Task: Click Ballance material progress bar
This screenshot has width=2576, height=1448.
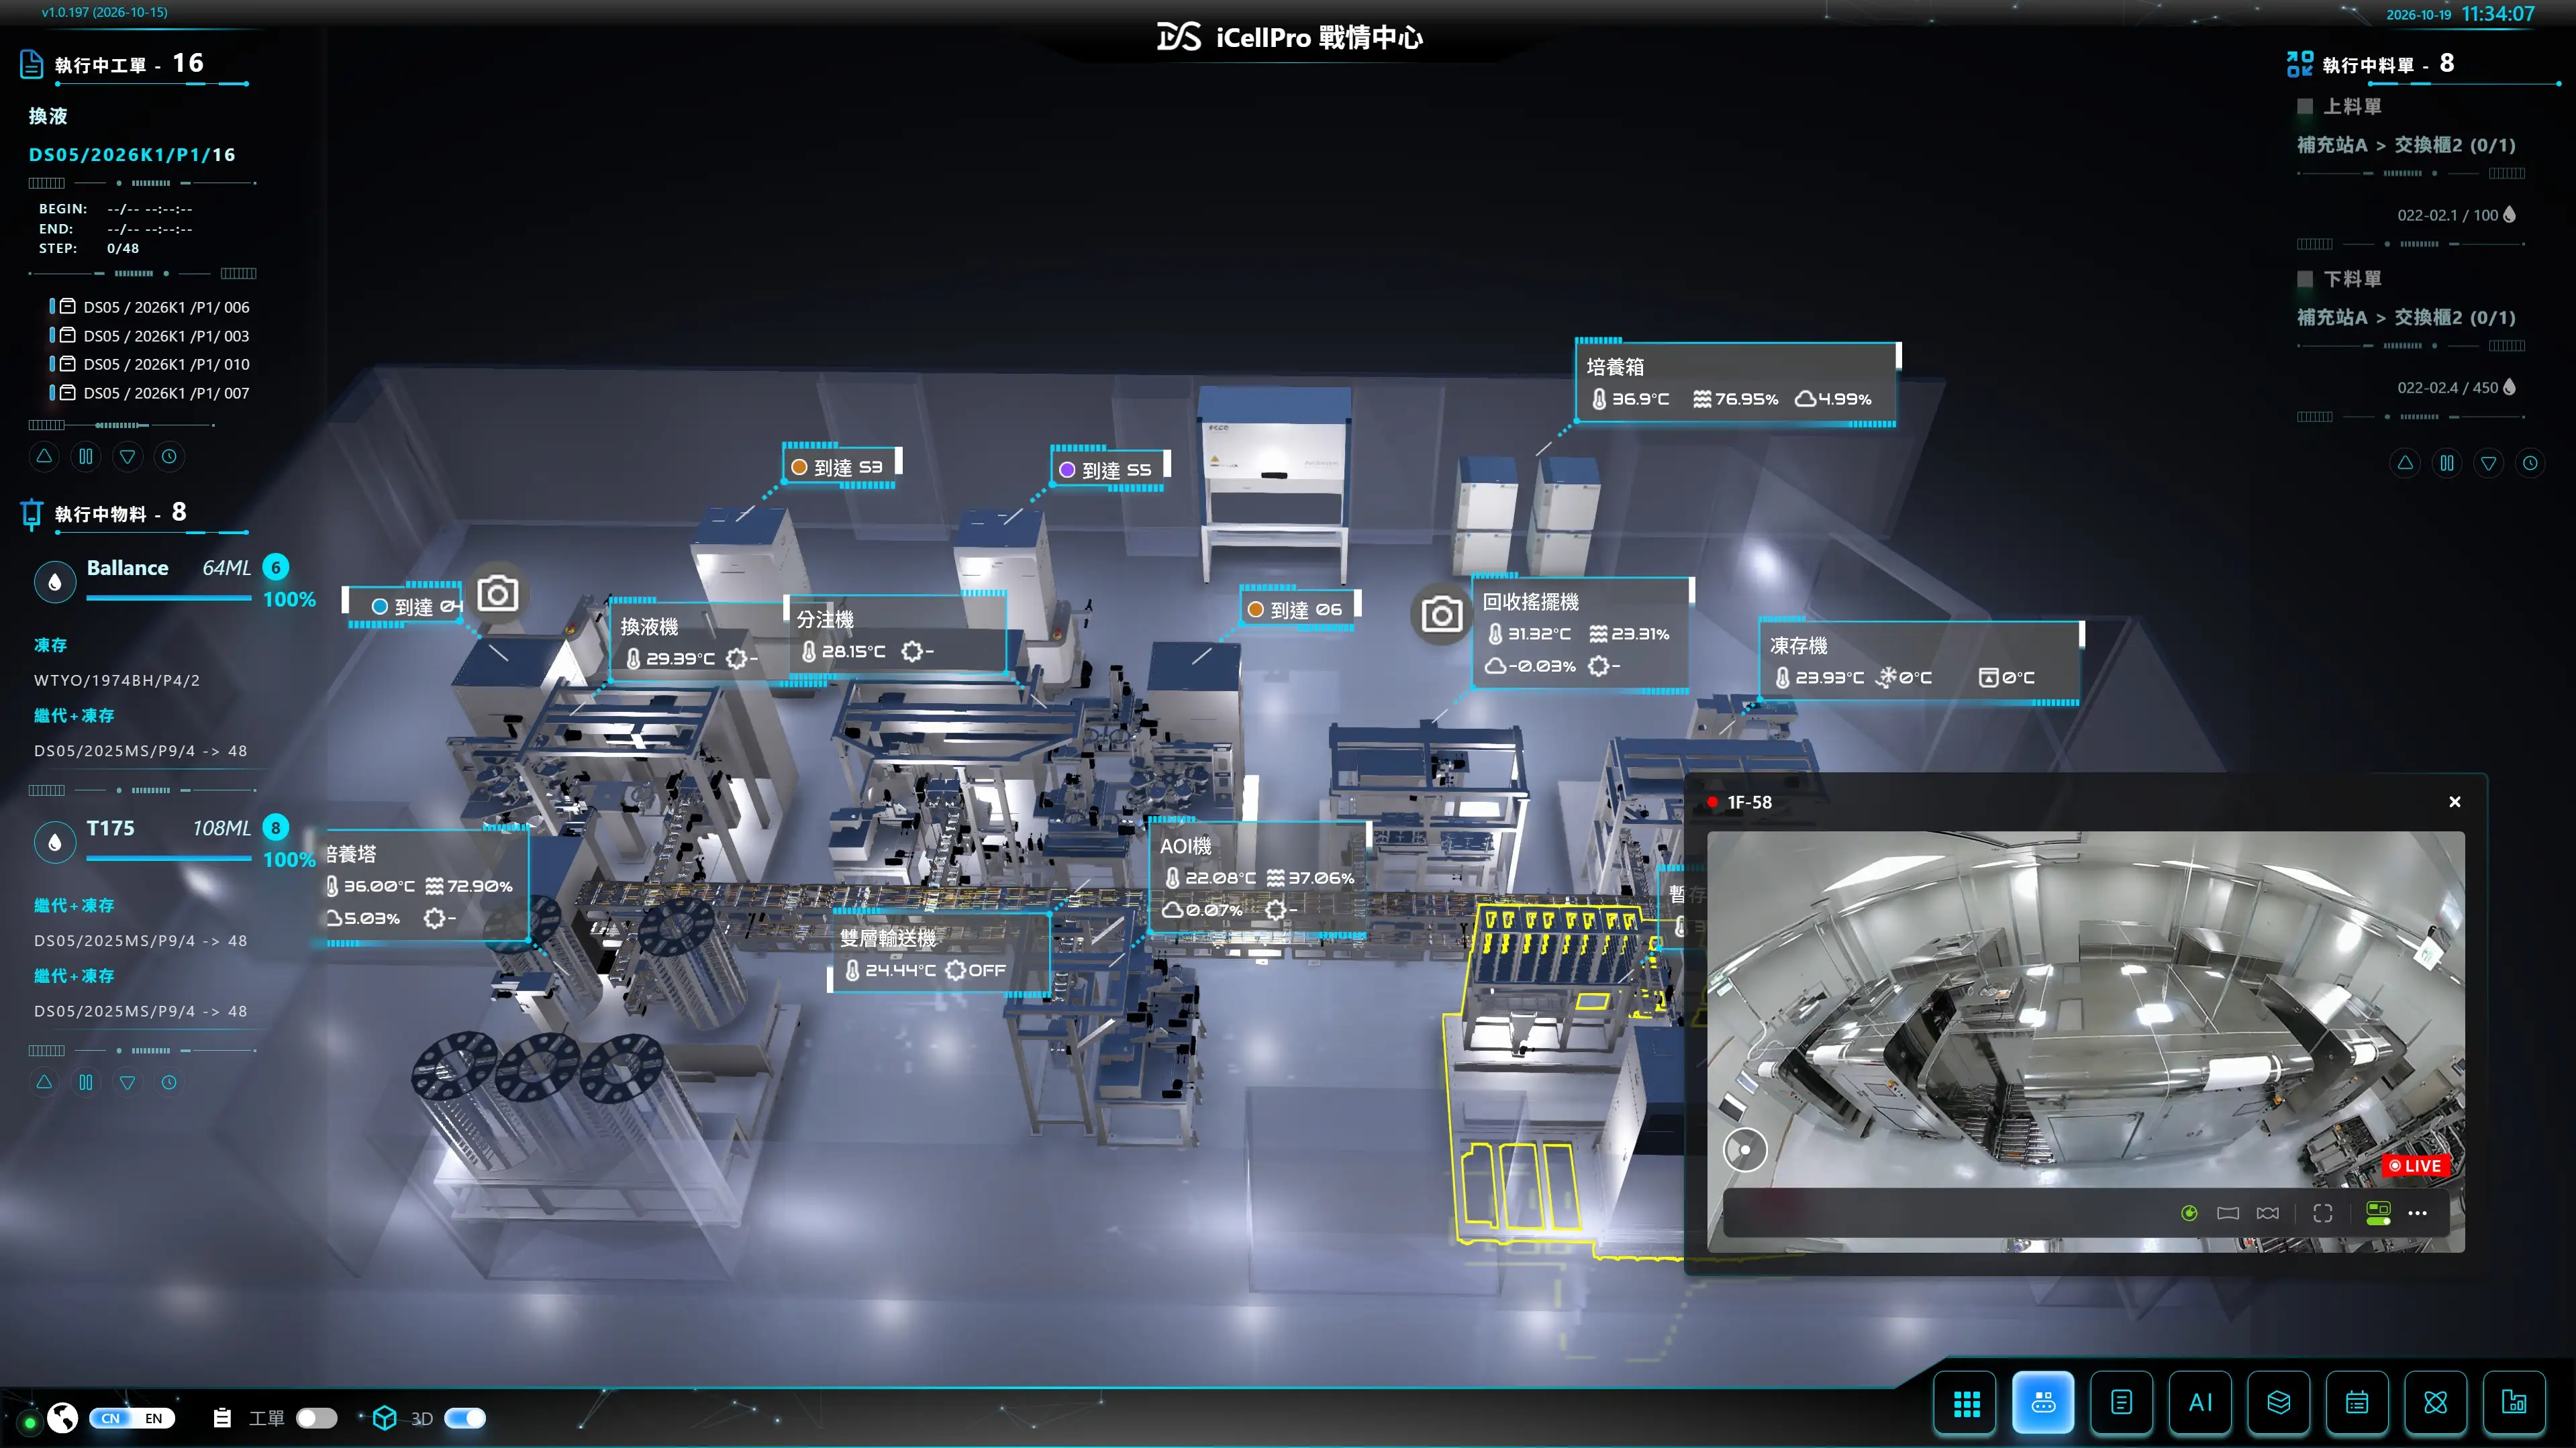Action: coord(169,598)
